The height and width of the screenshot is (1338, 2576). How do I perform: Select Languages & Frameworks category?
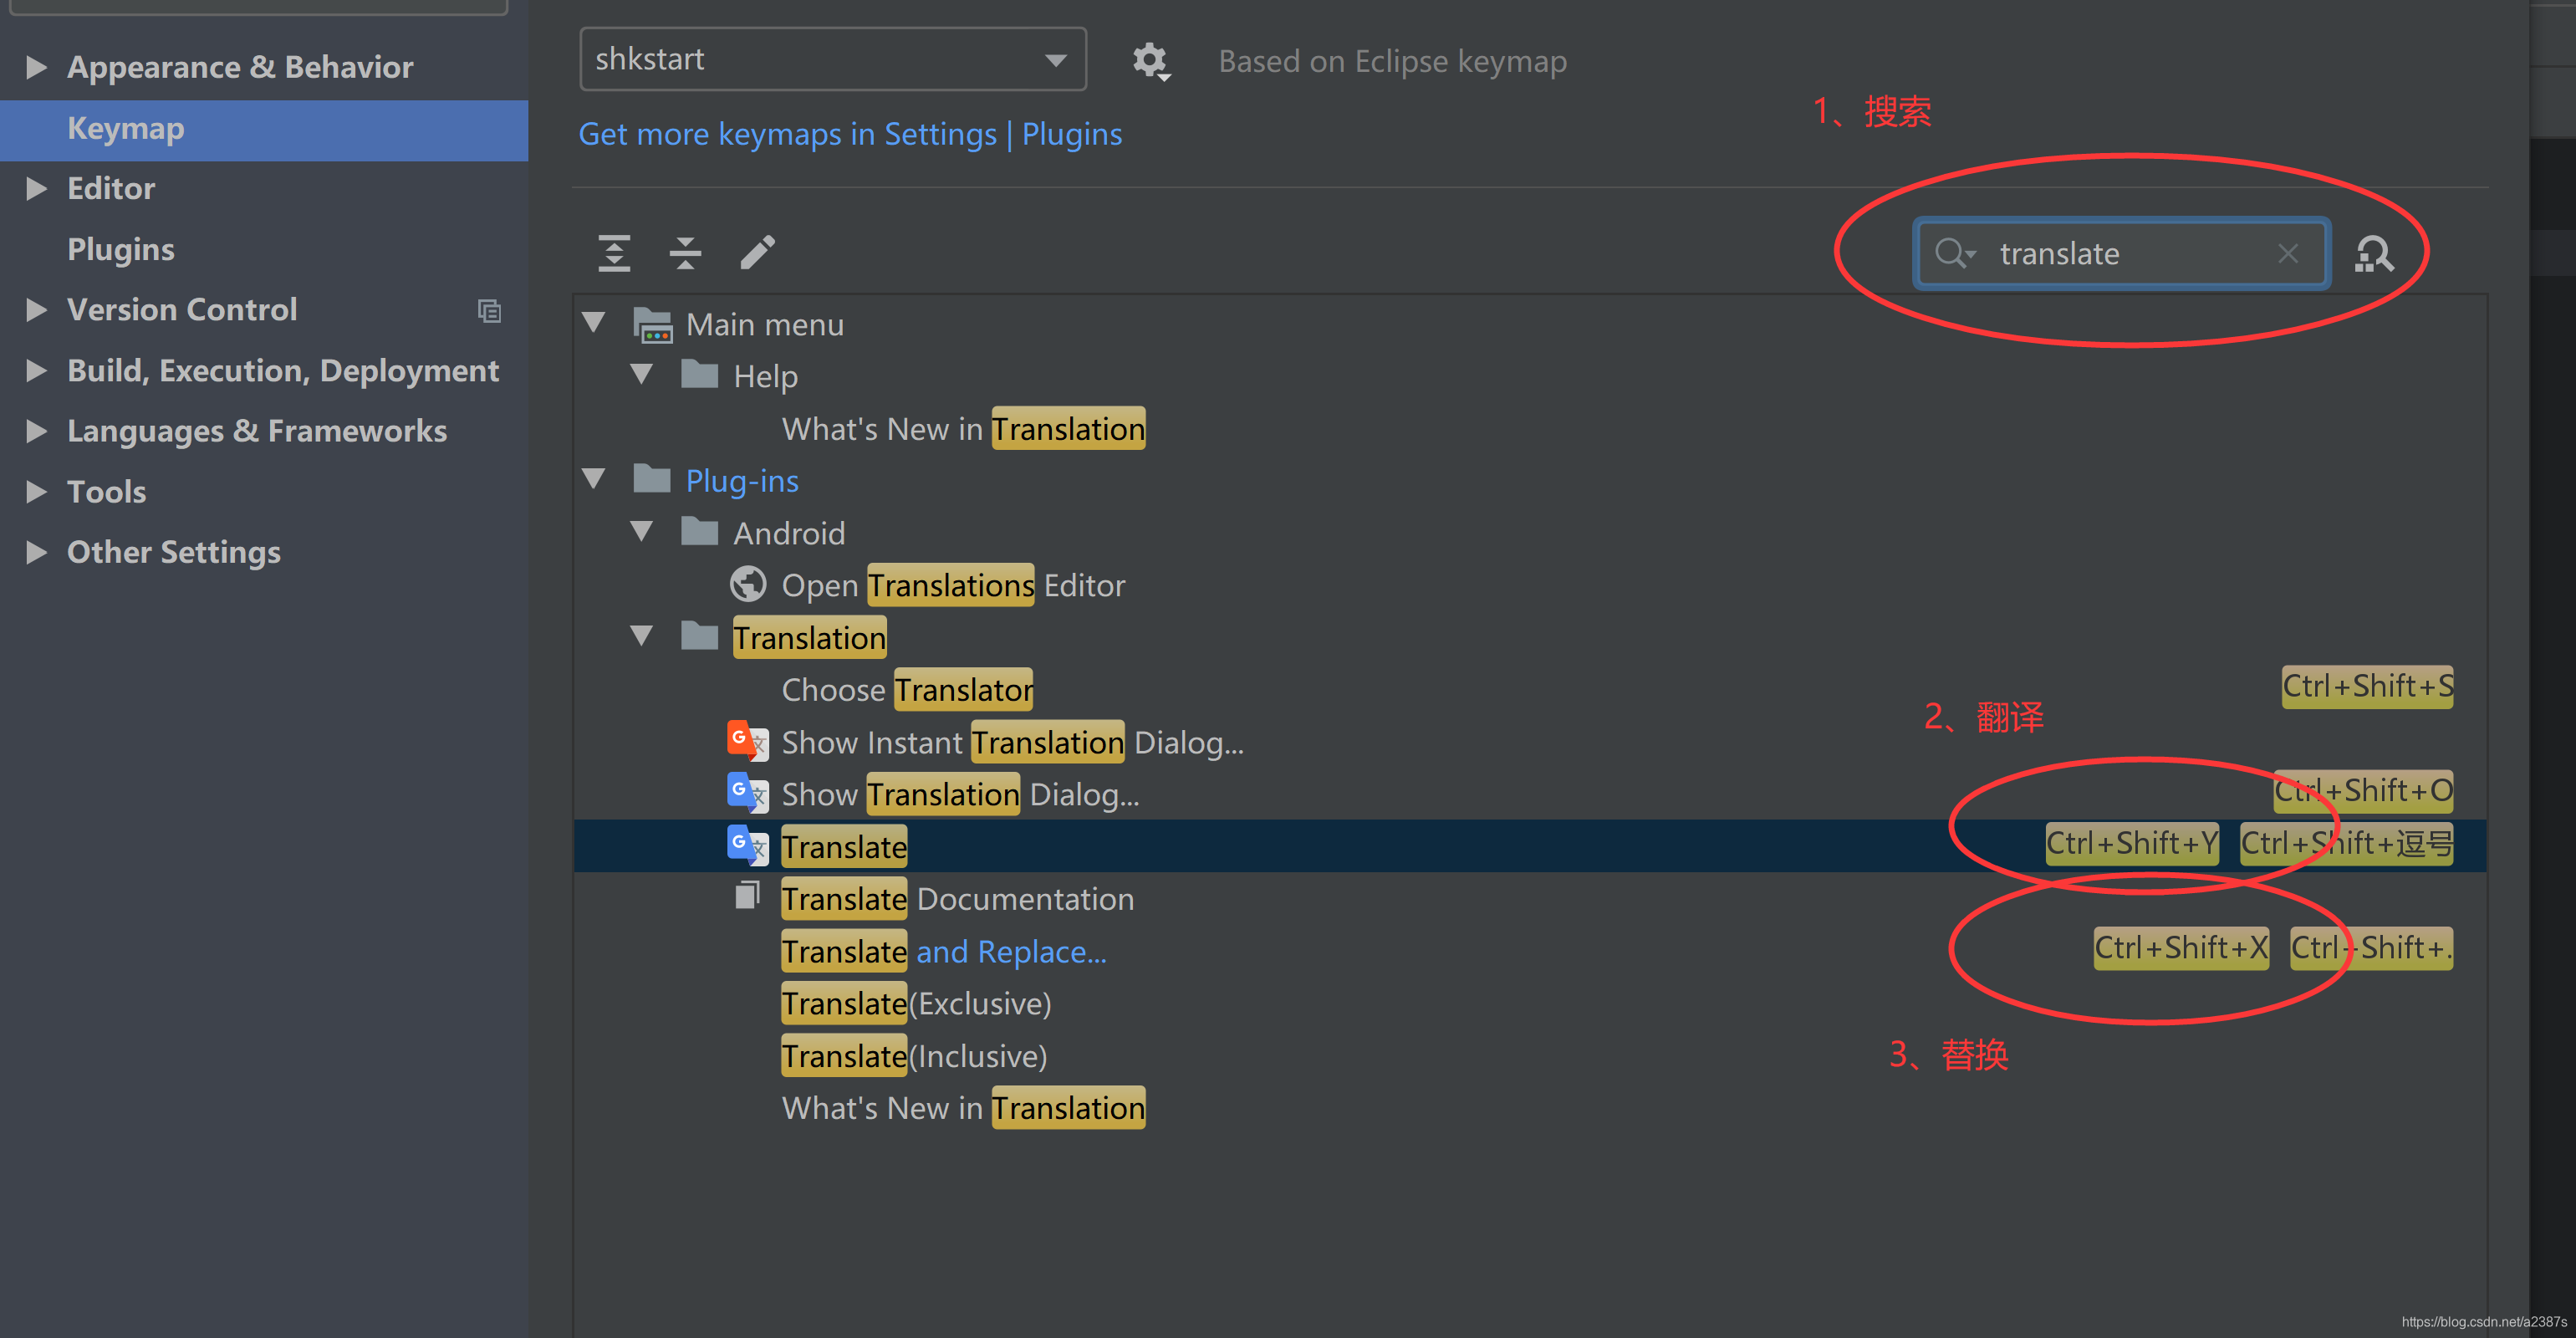257,431
